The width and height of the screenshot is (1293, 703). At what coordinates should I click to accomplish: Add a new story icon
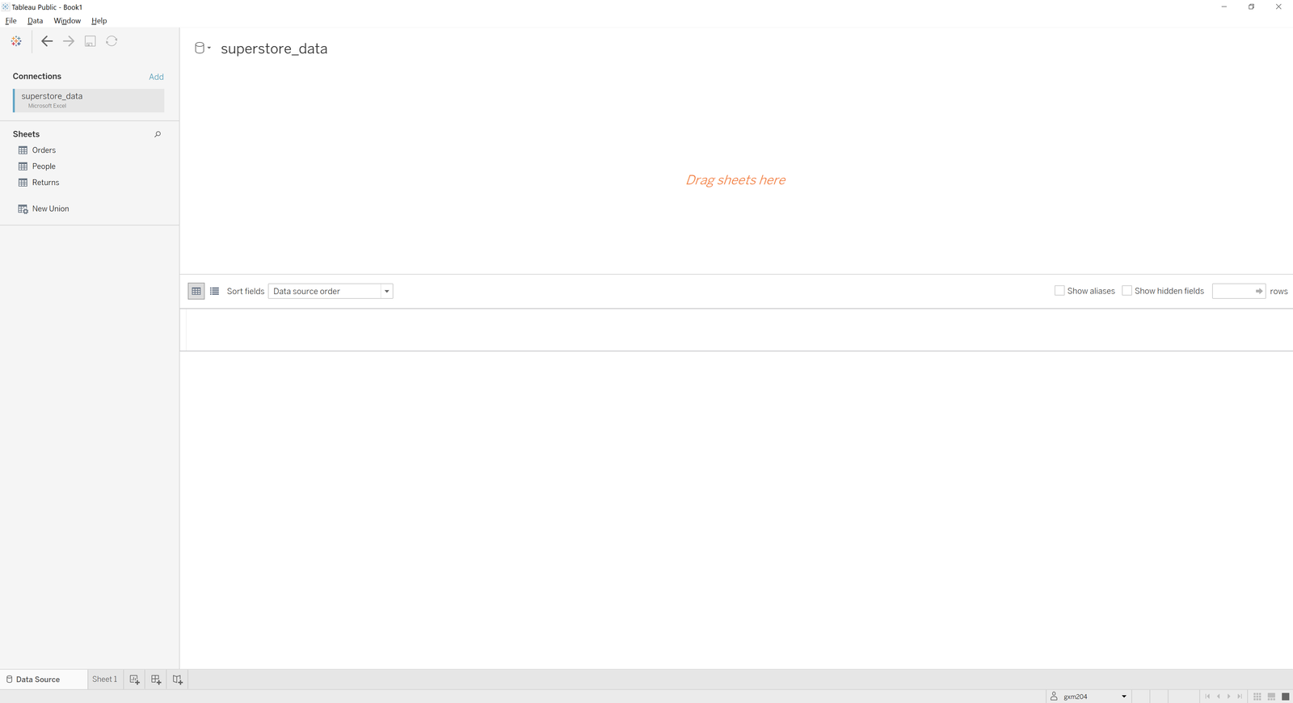(178, 680)
